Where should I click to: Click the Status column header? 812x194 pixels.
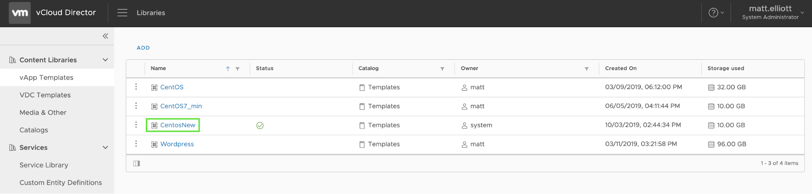pos(264,68)
